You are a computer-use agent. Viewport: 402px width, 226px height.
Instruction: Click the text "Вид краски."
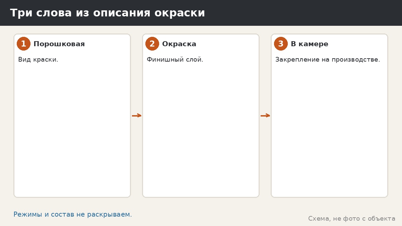(38, 60)
